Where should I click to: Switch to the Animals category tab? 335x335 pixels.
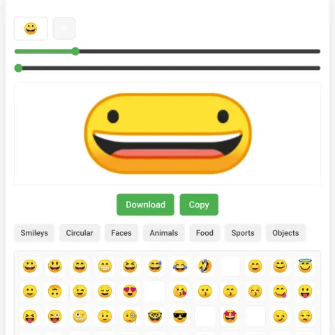[164, 233]
